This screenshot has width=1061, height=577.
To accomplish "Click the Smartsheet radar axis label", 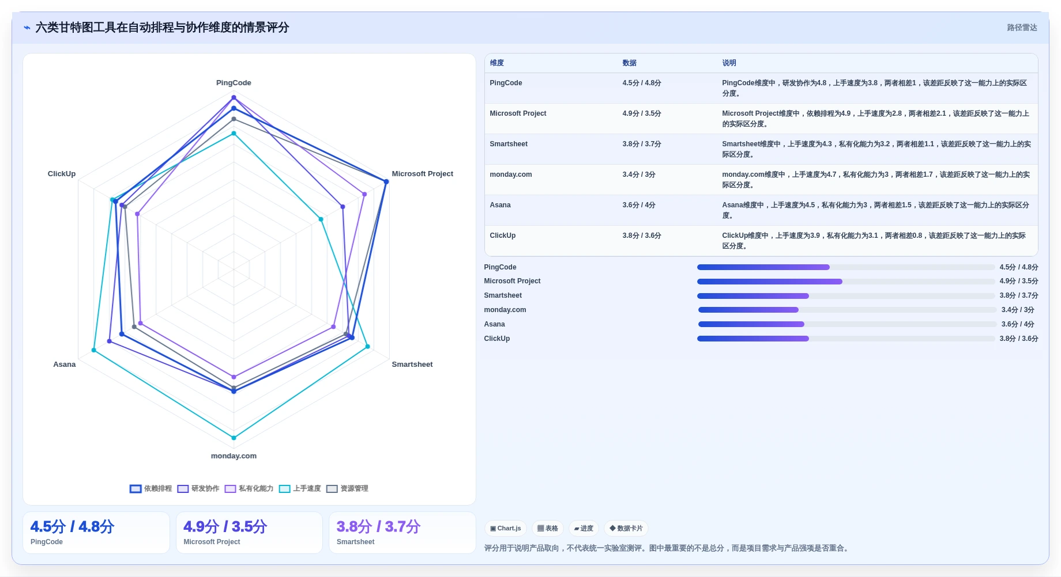I will tap(412, 365).
